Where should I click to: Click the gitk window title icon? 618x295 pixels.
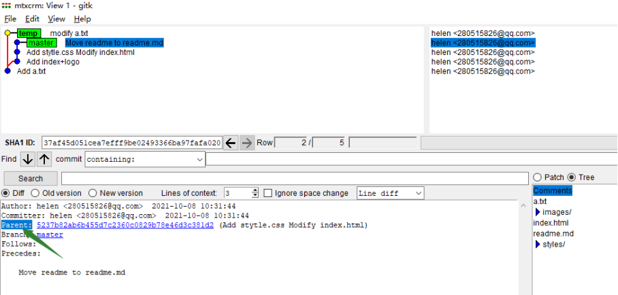pyautogui.click(x=6, y=6)
